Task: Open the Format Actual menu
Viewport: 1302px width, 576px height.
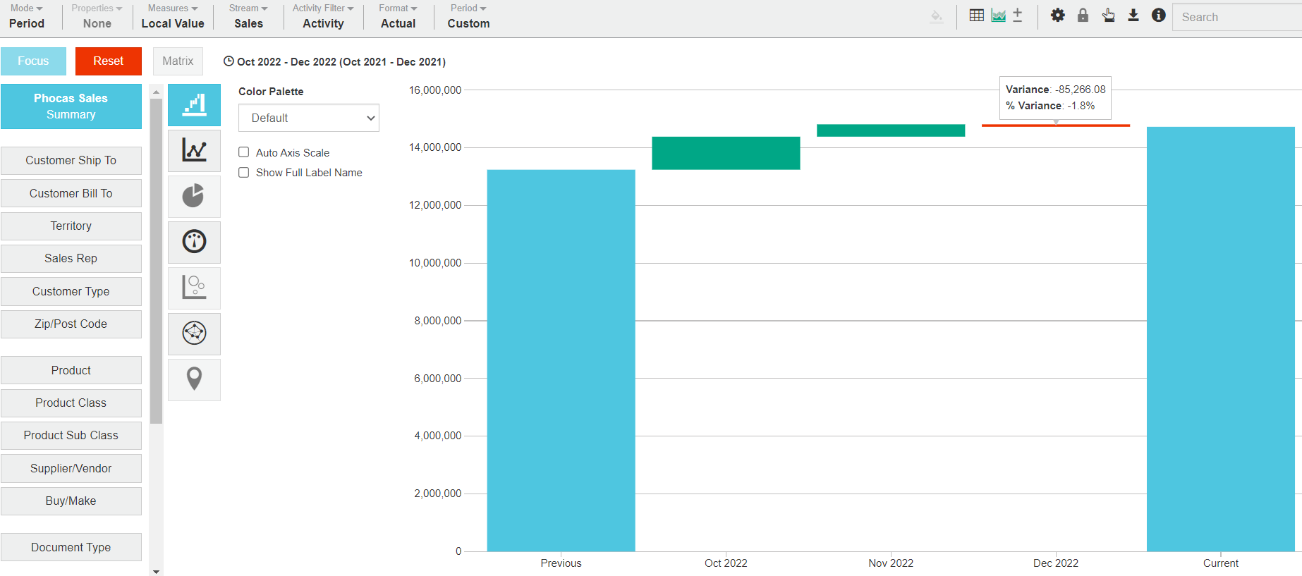Action: click(398, 16)
